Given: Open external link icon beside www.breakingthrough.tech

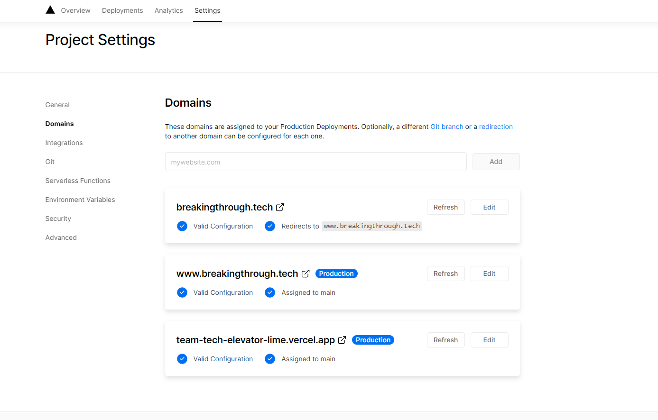Looking at the screenshot, I should click(306, 274).
